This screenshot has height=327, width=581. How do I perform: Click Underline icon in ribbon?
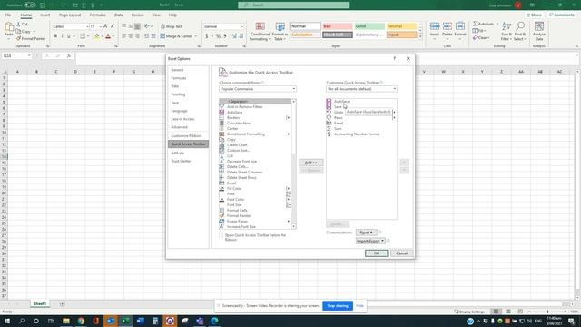click(x=69, y=36)
